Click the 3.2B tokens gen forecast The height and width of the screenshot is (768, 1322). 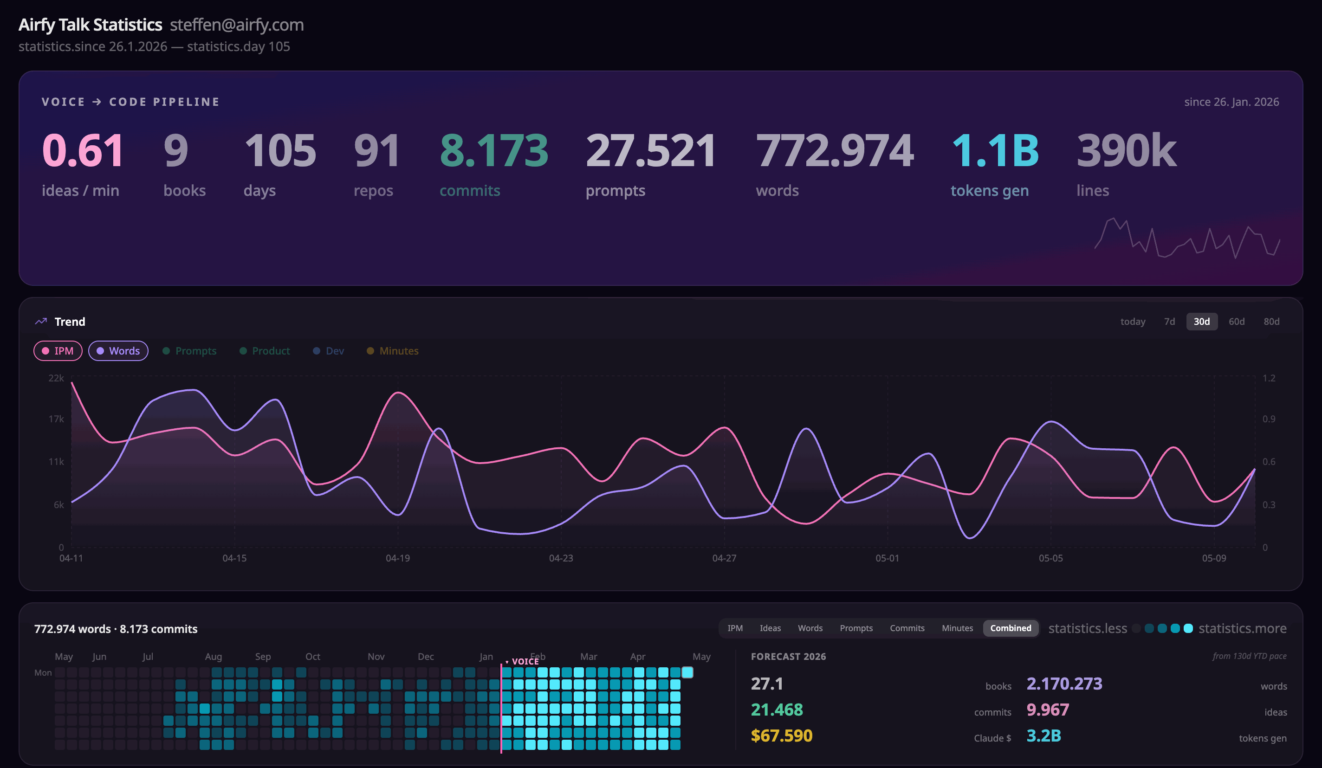coord(1043,736)
